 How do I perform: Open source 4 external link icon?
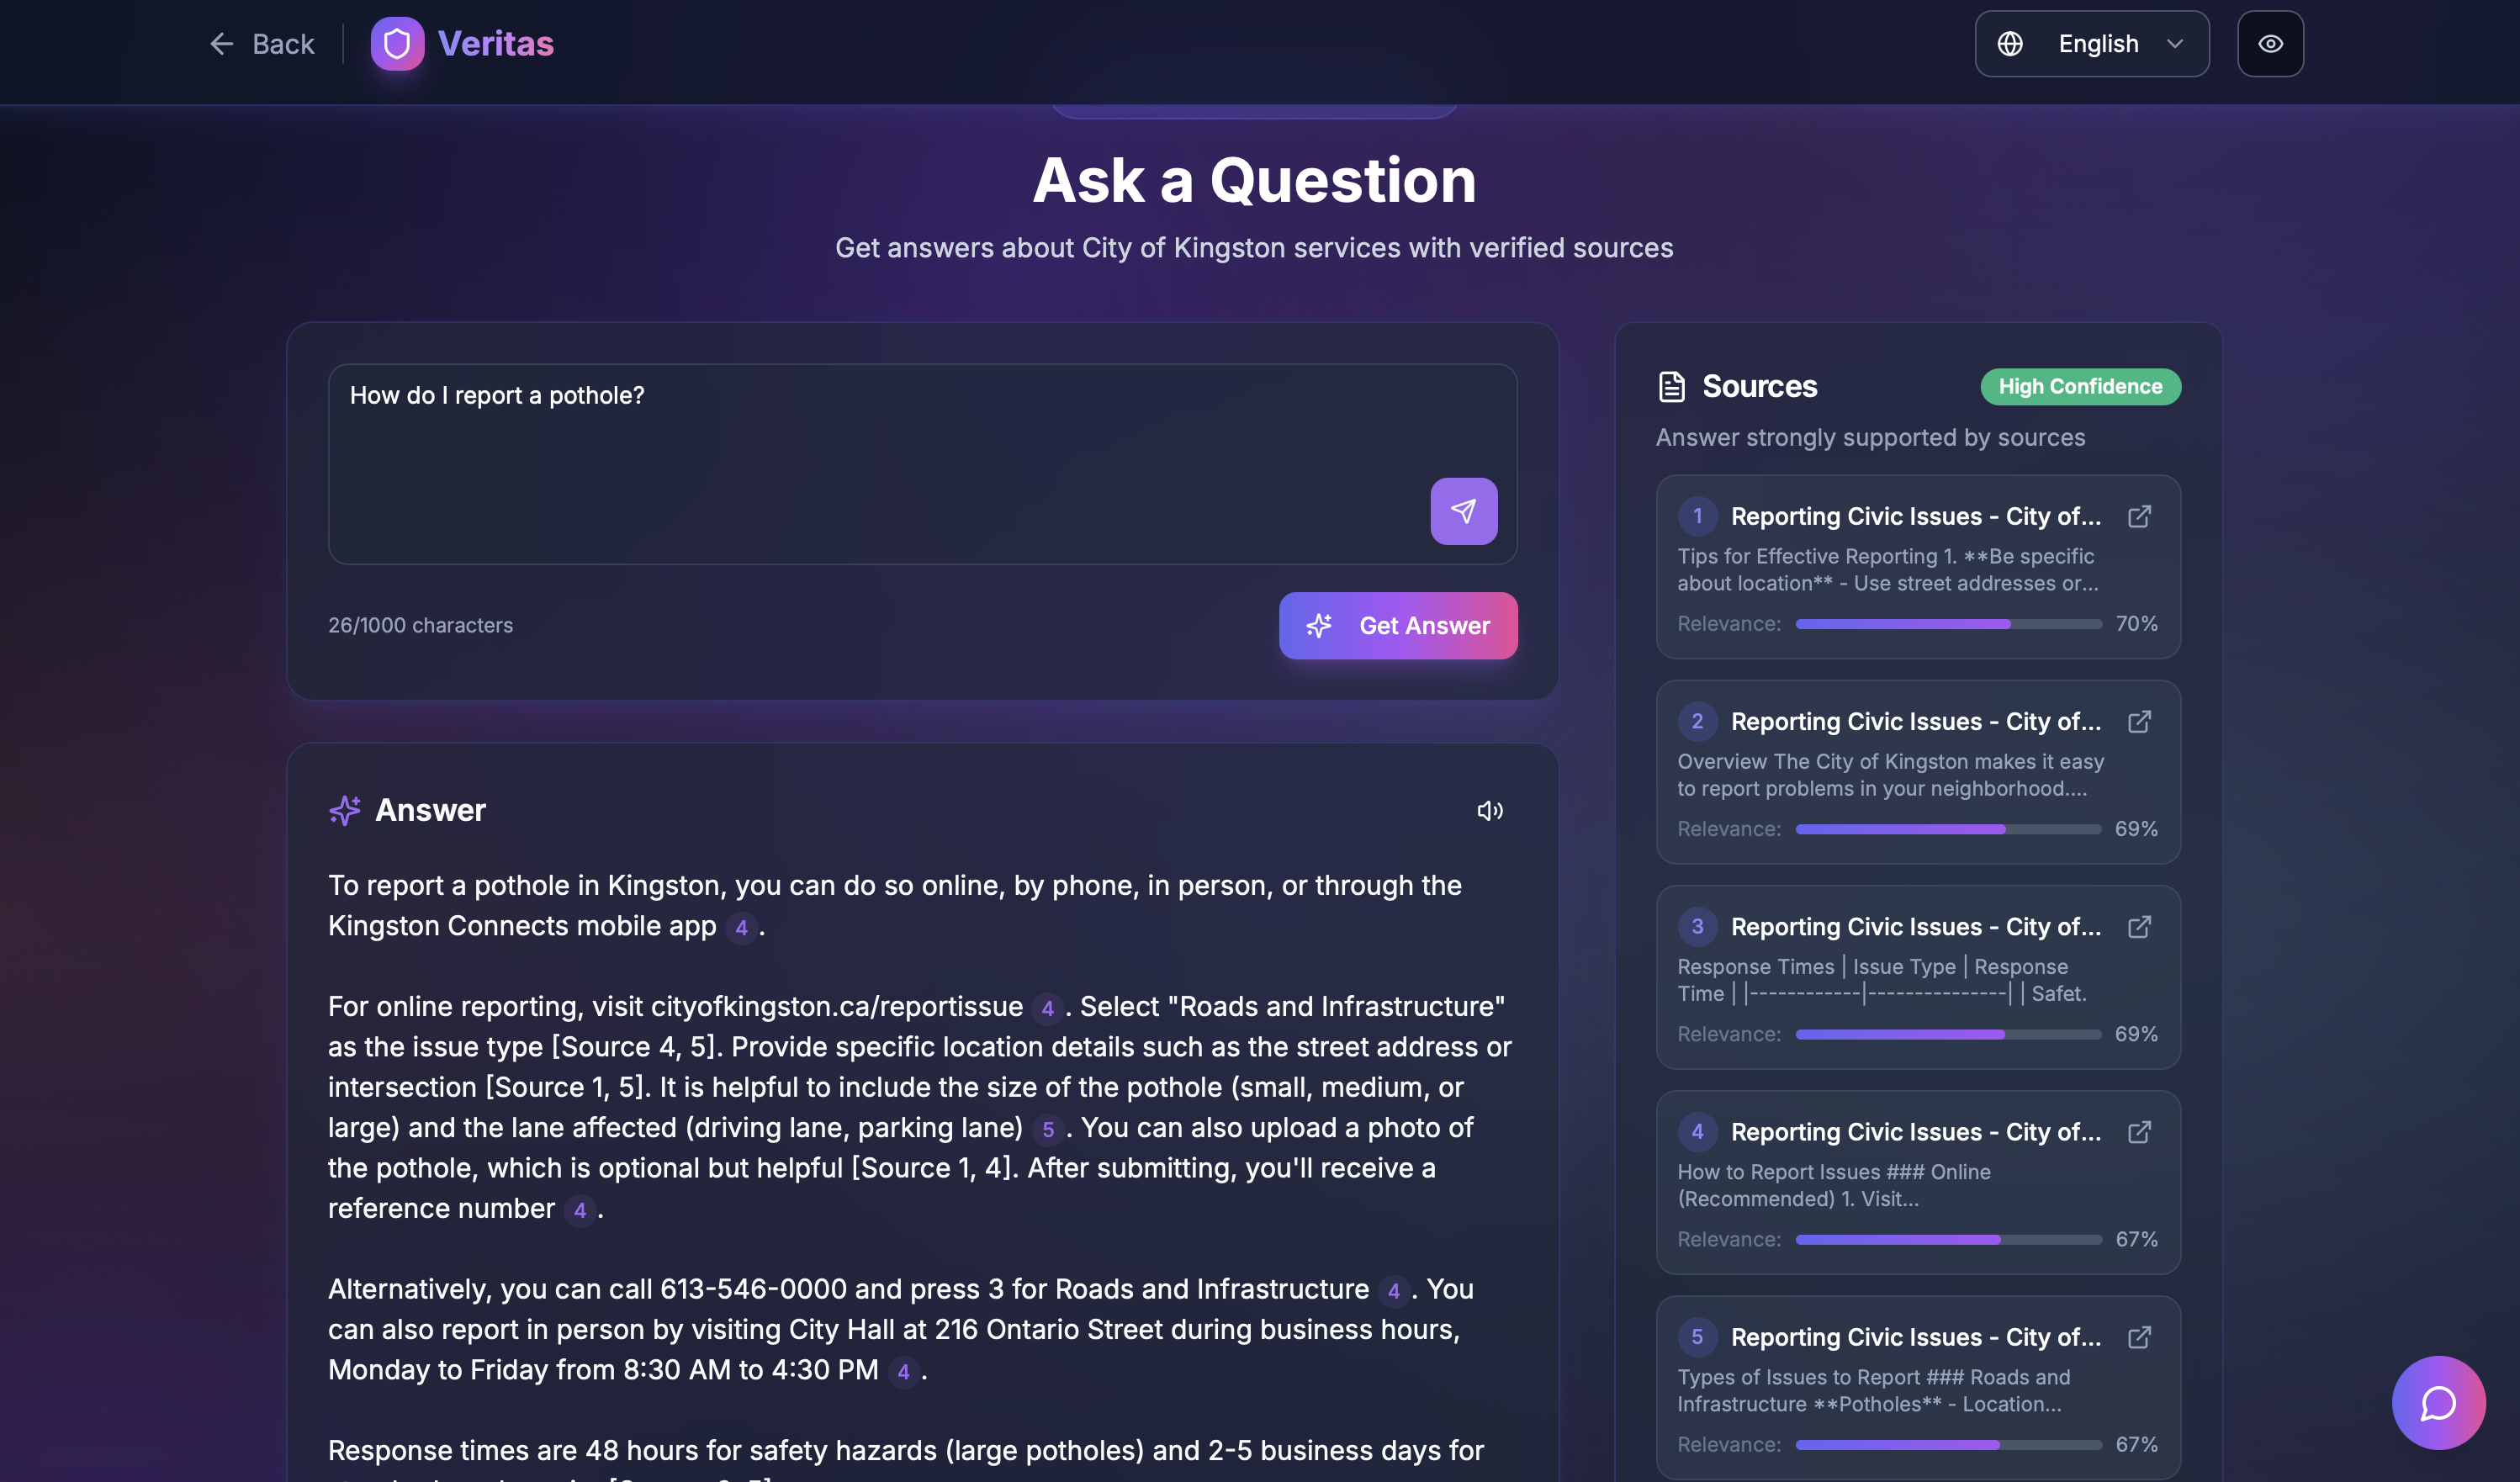(x=2139, y=1132)
